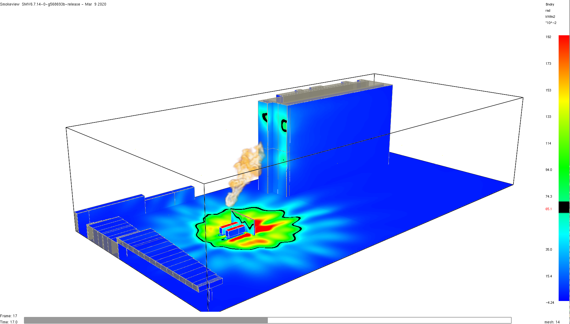Click the black highlighted band on the colorbar

[564, 207]
